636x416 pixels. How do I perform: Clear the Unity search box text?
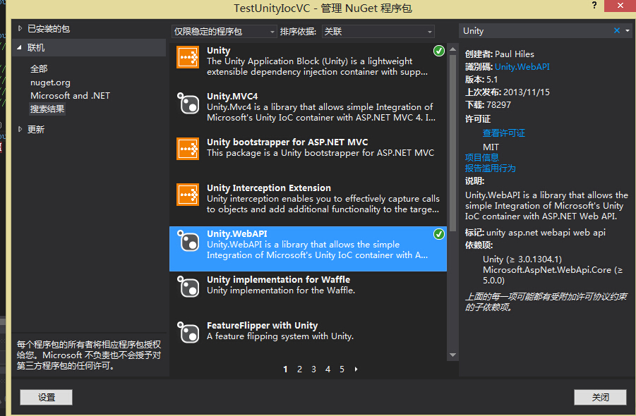pyautogui.click(x=616, y=31)
